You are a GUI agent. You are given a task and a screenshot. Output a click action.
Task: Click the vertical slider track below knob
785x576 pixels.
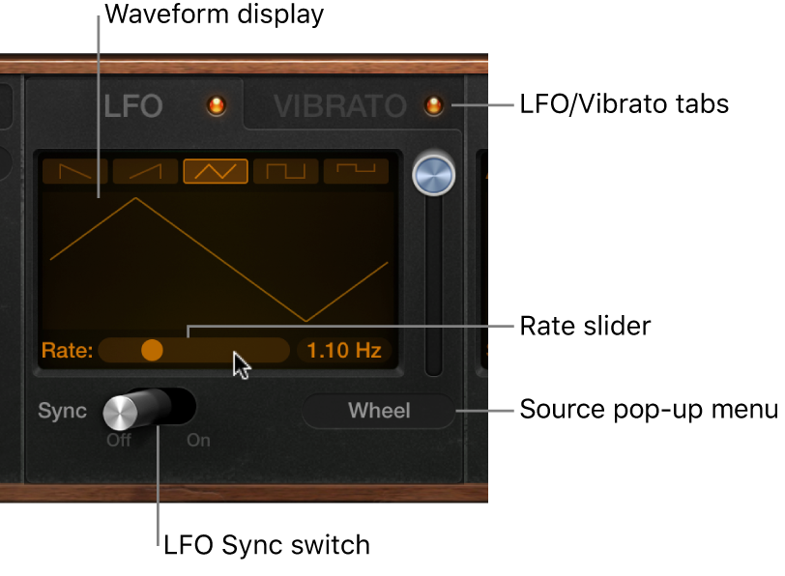pyautogui.click(x=433, y=285)
